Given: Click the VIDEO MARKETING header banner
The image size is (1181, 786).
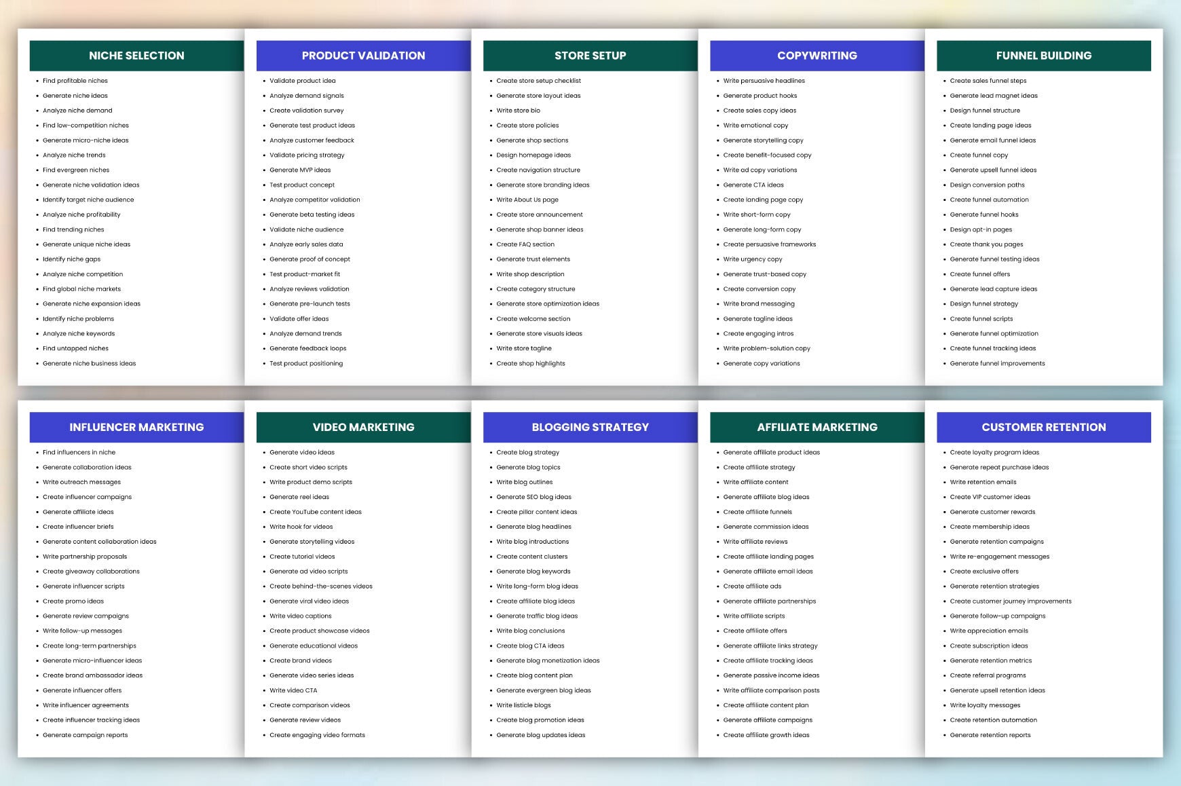Looking at the screenshot, I should pos(363,427).
